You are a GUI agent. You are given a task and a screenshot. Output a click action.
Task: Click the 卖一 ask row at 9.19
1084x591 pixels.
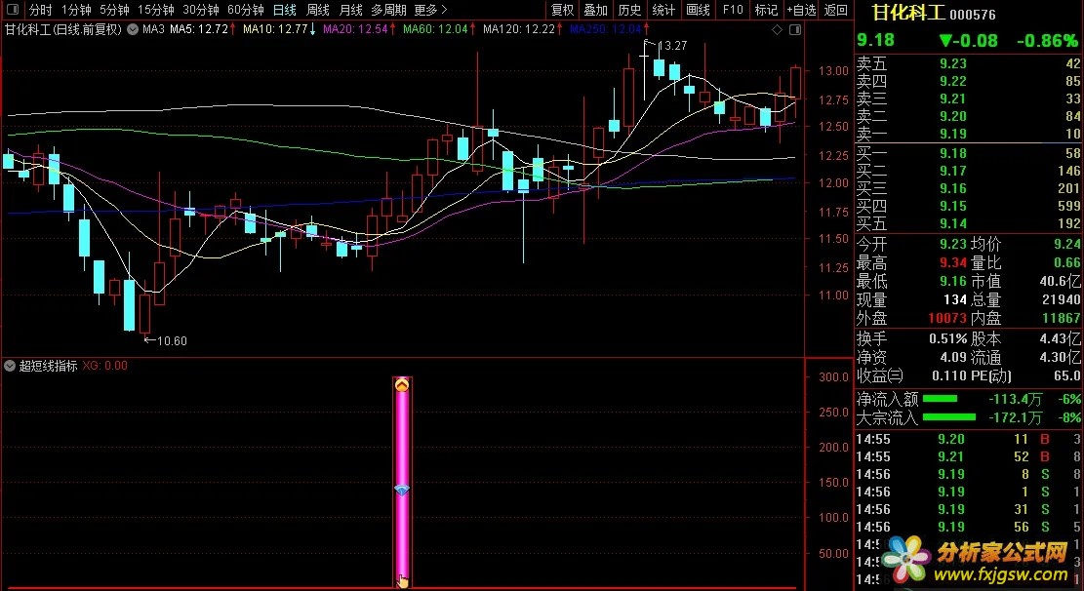click(x=968, y=134)
